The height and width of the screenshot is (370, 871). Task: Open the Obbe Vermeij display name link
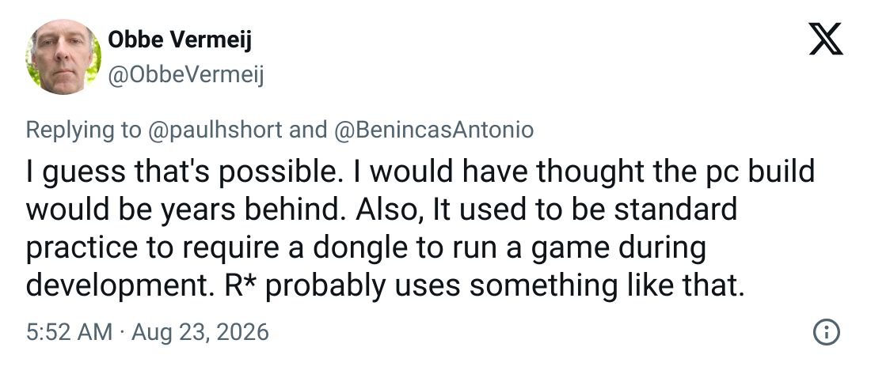pos(180,40)
